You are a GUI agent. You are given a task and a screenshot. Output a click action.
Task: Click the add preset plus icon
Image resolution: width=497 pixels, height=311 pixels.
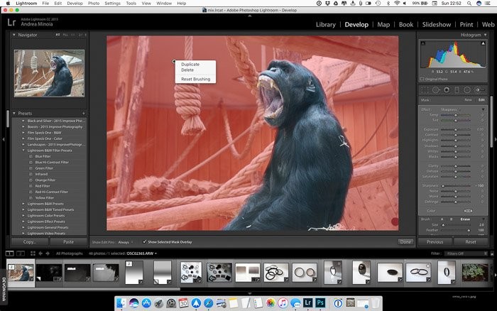coord(84,113)
